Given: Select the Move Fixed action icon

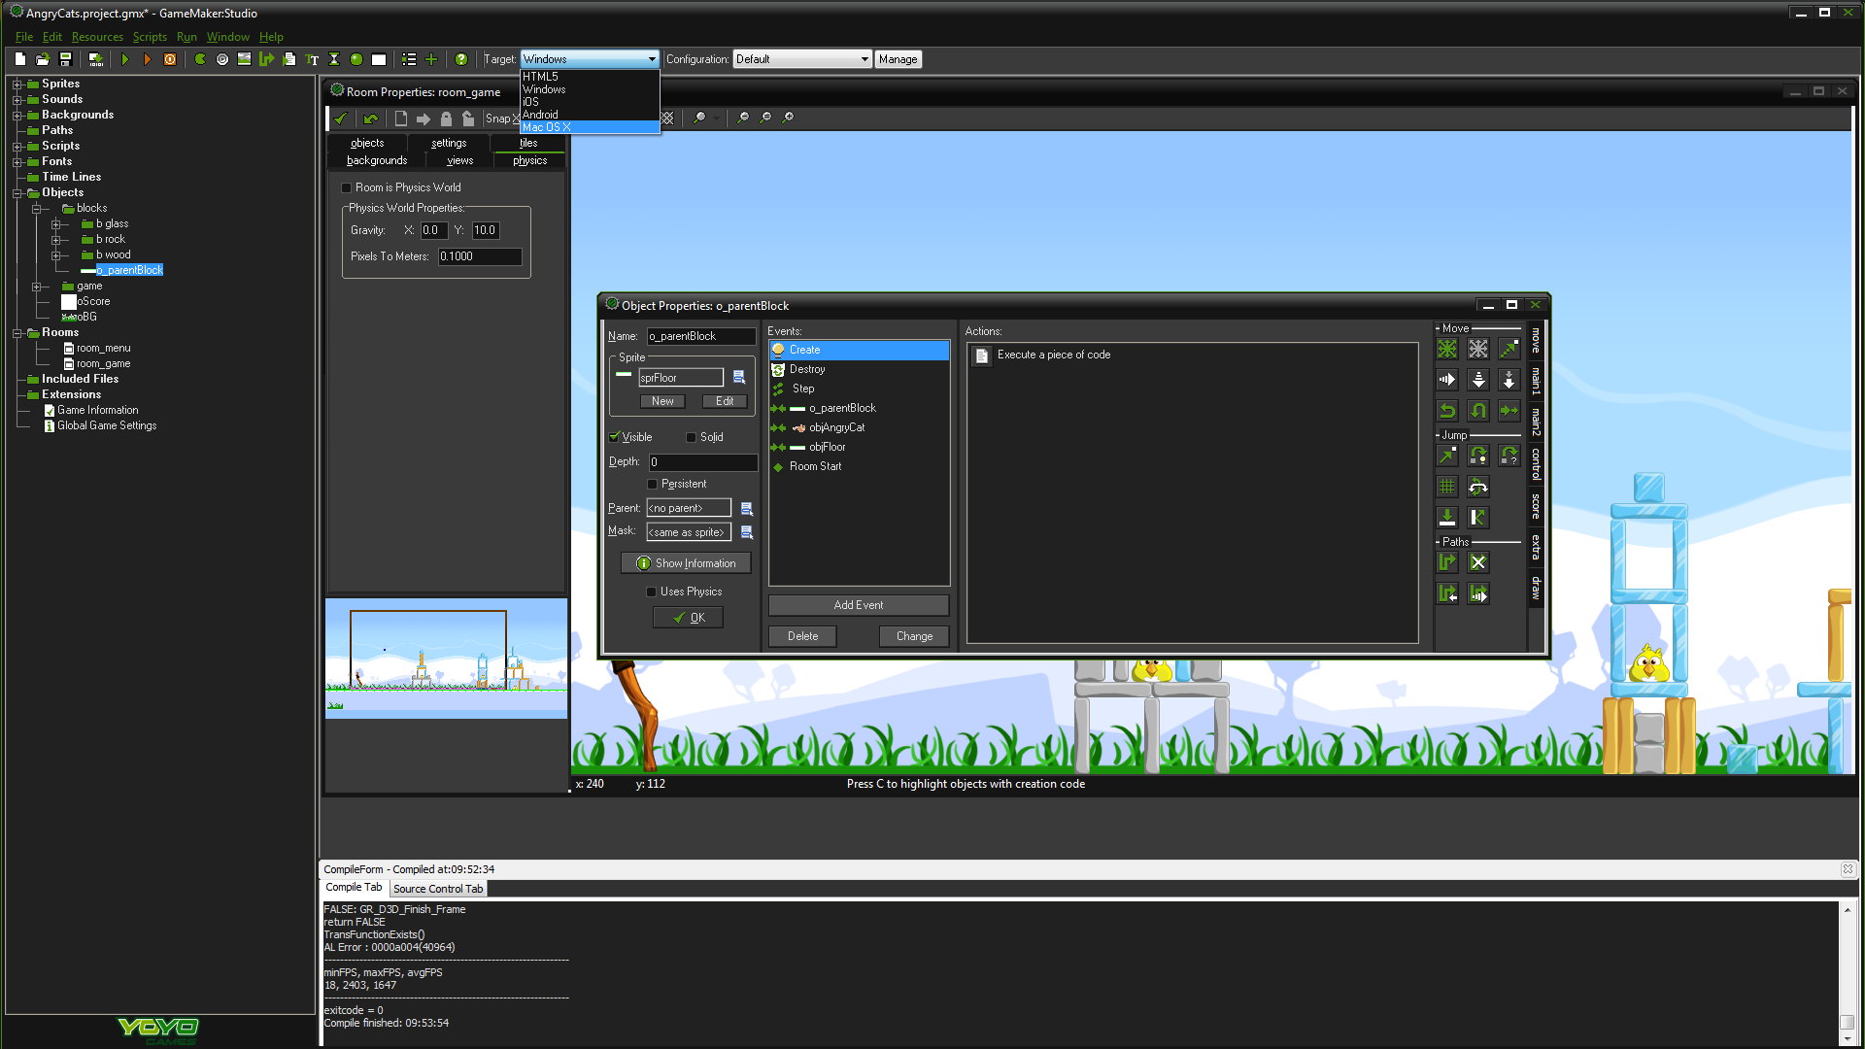Looking at the screenshot, I should [x=1447, y=349].
